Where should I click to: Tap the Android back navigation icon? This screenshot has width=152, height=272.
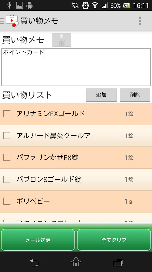pos(34,262)
